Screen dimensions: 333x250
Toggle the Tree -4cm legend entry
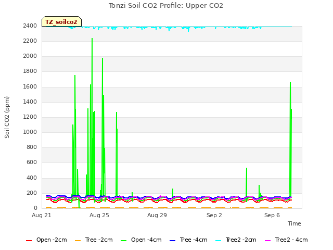pyautogui.click(x=188, y=240)
